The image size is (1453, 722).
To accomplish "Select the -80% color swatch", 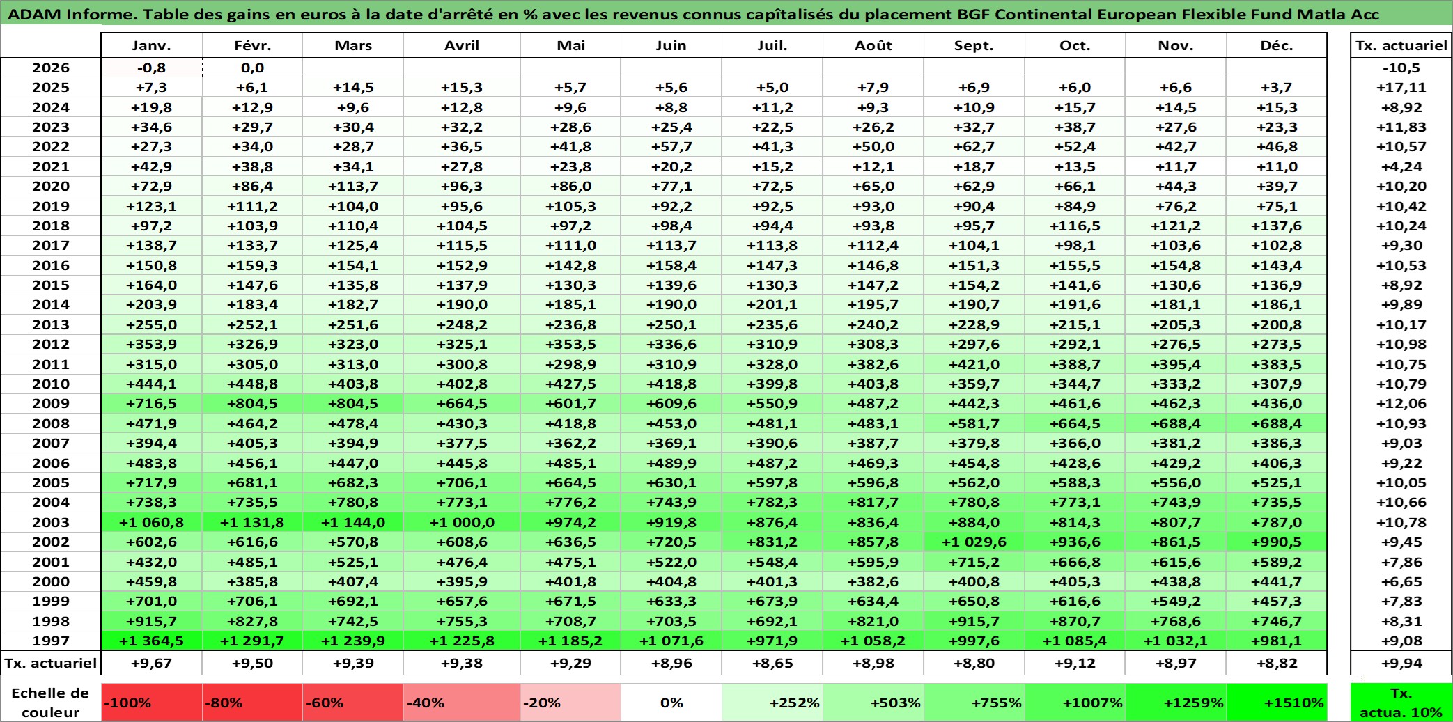I will tap(252, 703).
